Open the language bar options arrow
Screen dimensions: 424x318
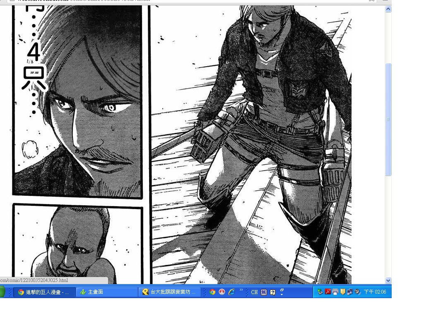click(282, 294)
